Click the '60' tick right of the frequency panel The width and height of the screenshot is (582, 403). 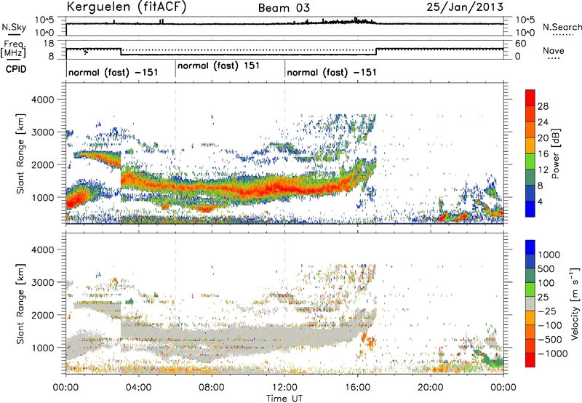coord(521,44)
